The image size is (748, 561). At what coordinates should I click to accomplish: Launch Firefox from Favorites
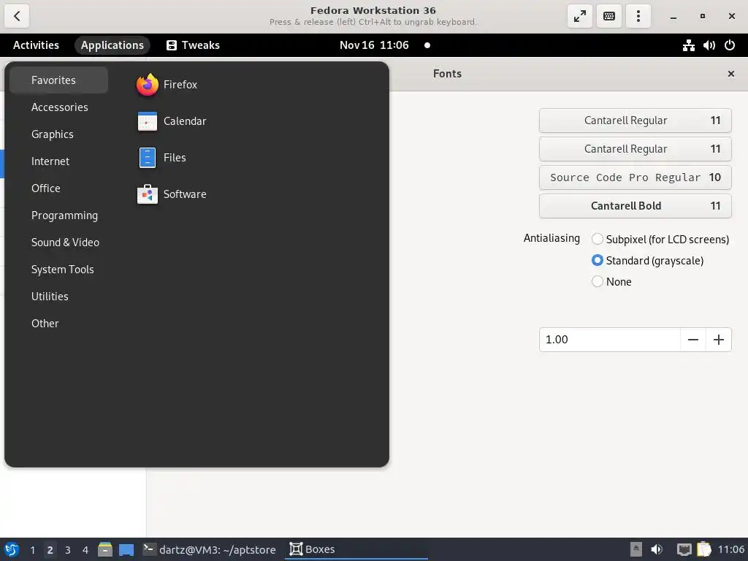[x=167, y=85]
